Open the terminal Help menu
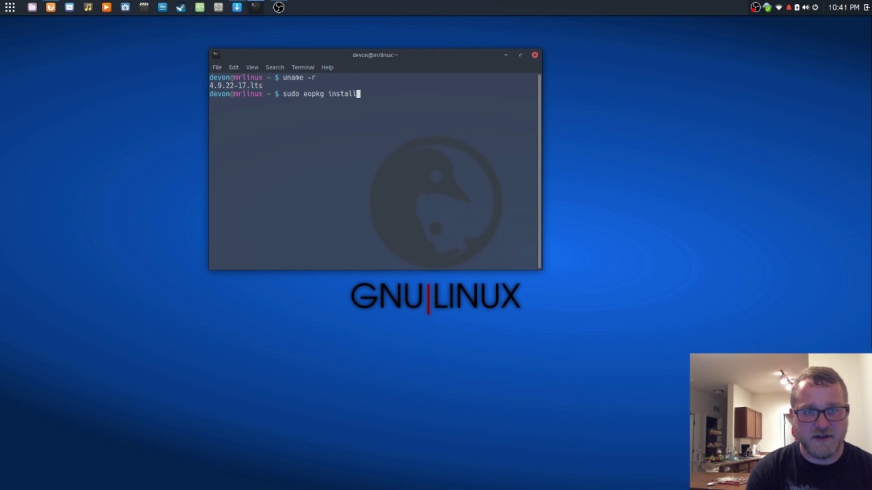Screen dimensions: 872x490 (x=328, y=67)
